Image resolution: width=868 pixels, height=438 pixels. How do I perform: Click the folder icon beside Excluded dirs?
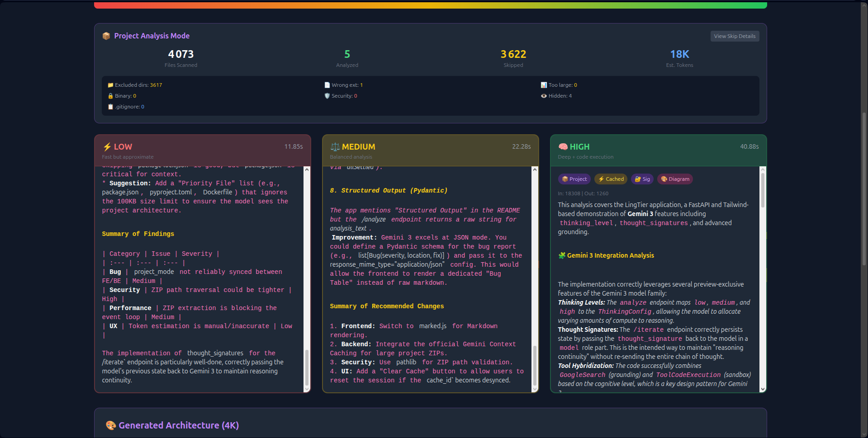coord(110,85)
